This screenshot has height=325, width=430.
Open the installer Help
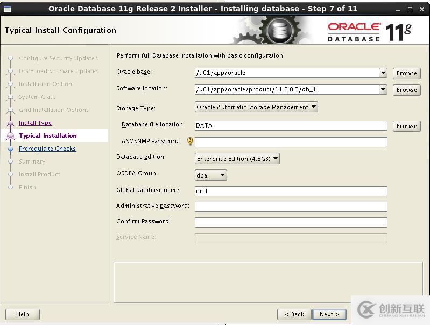click(x=23, y=314)
